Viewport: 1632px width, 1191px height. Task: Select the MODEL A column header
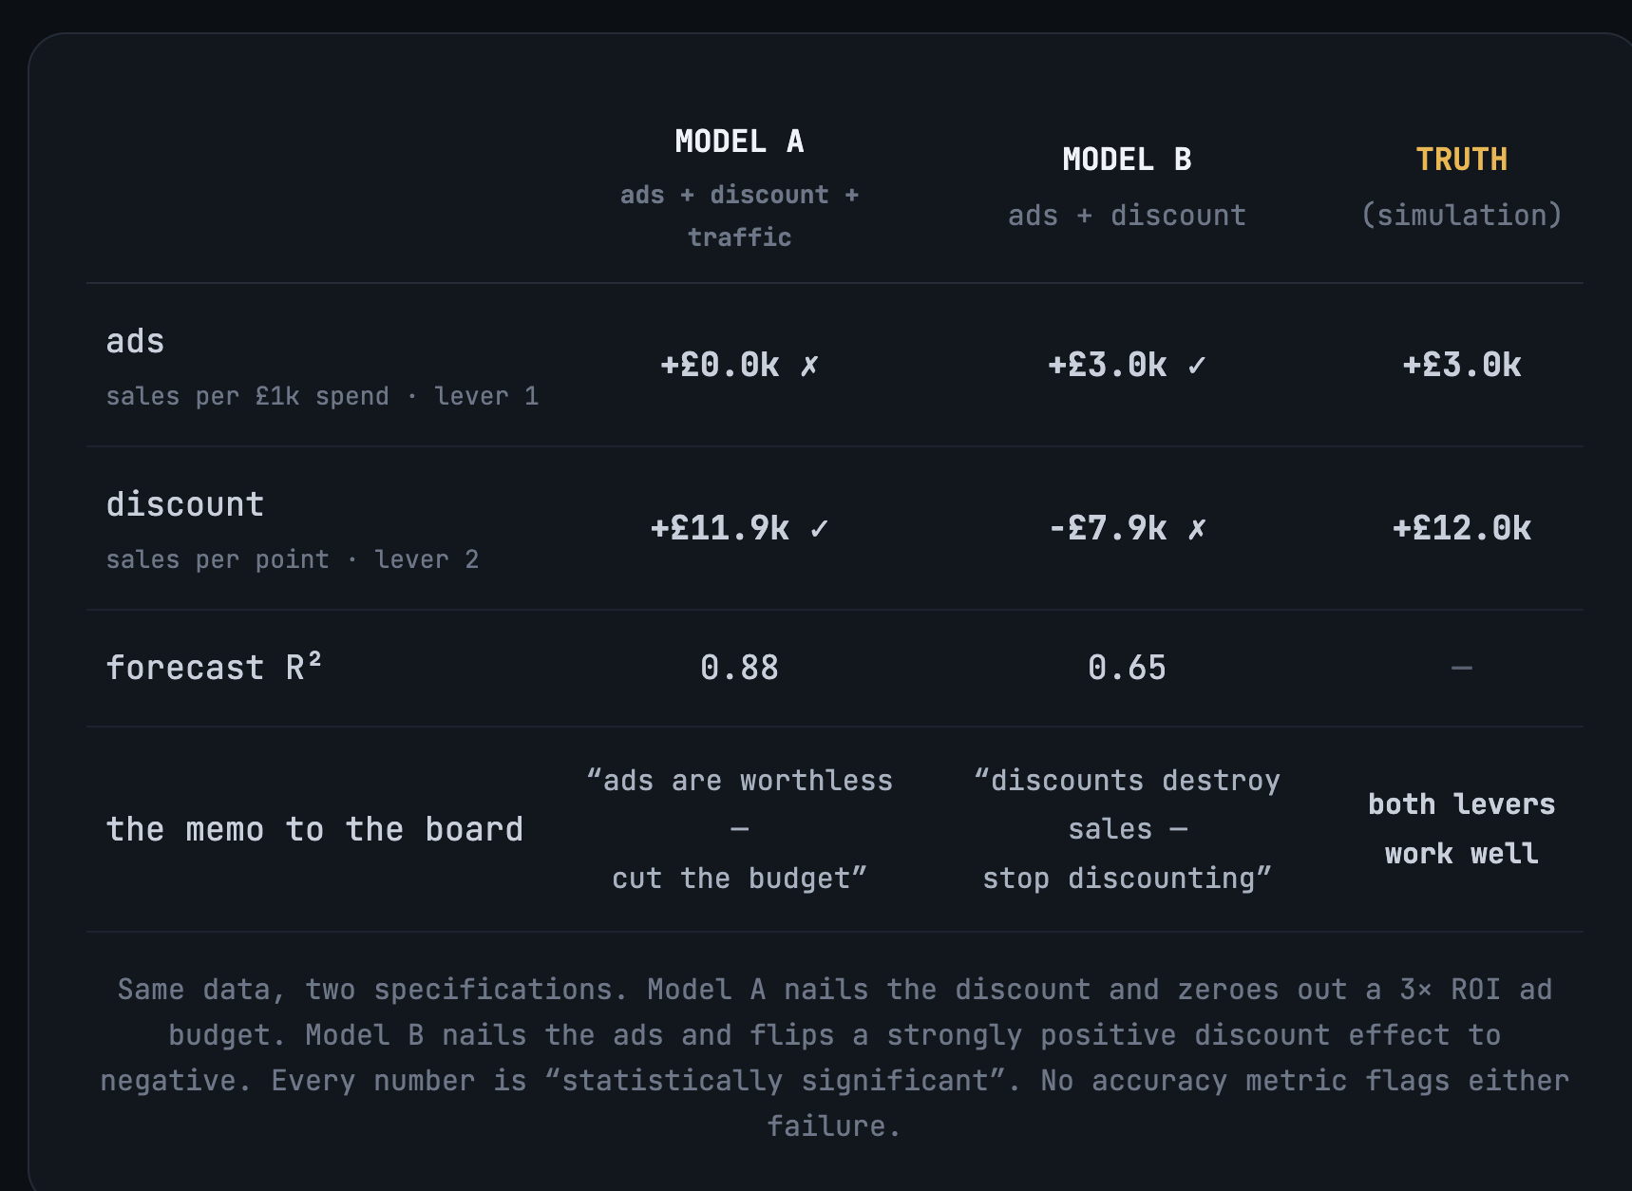coord(739,142)
